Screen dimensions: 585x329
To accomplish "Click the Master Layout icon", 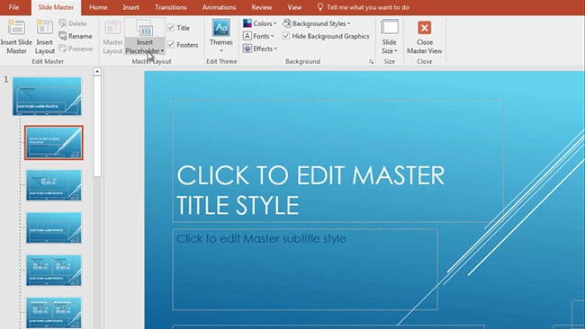I will pos(112,28).
